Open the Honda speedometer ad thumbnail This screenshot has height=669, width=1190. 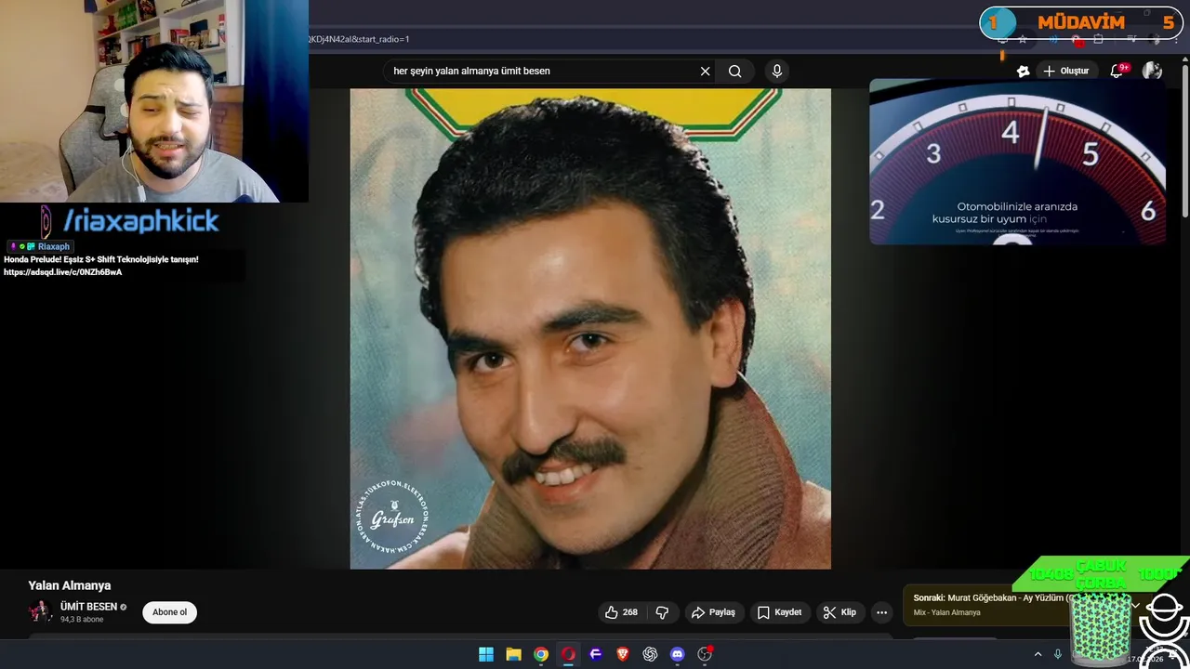click(1017, 162)
